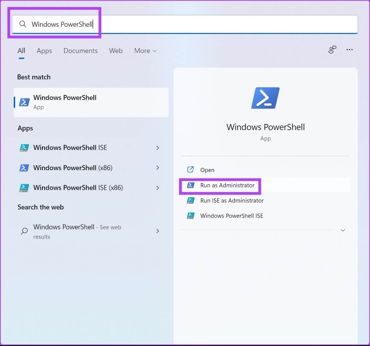This screenshot has height=346, width=370.
Task: Click the large PowerShell logo in details pane
Action: click(265, 98)
